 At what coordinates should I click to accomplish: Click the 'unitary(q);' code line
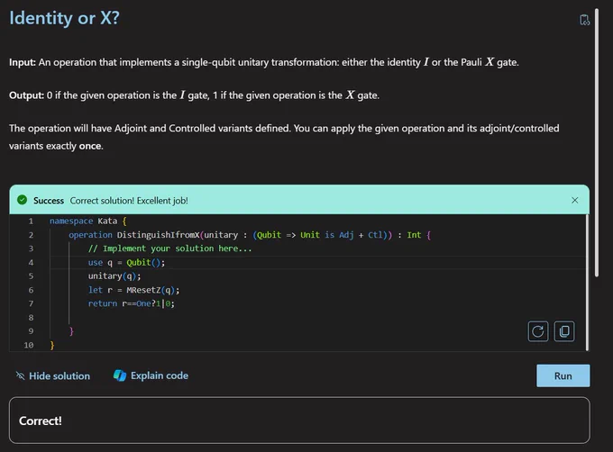click(x=114, y=276)
